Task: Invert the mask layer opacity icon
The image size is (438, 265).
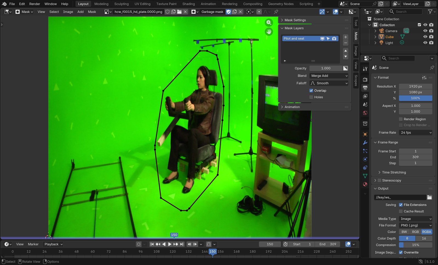Action: [345, 68]
